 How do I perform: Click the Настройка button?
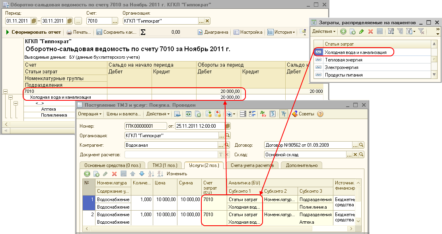tap(248, 32)
